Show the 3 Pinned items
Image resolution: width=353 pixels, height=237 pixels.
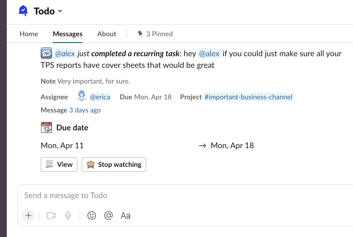[x=155, y=34]
